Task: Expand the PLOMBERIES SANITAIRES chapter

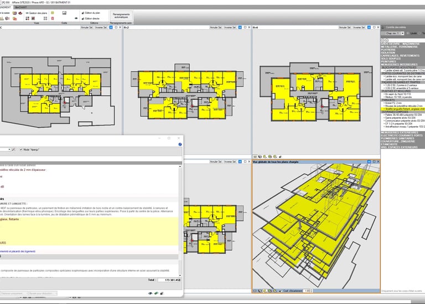Action: (x=403, y=138)
